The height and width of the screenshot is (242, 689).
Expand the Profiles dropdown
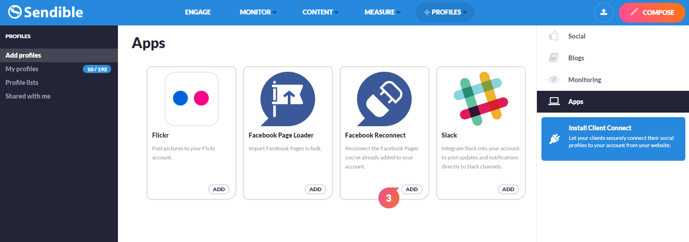[x=445, y=12]
